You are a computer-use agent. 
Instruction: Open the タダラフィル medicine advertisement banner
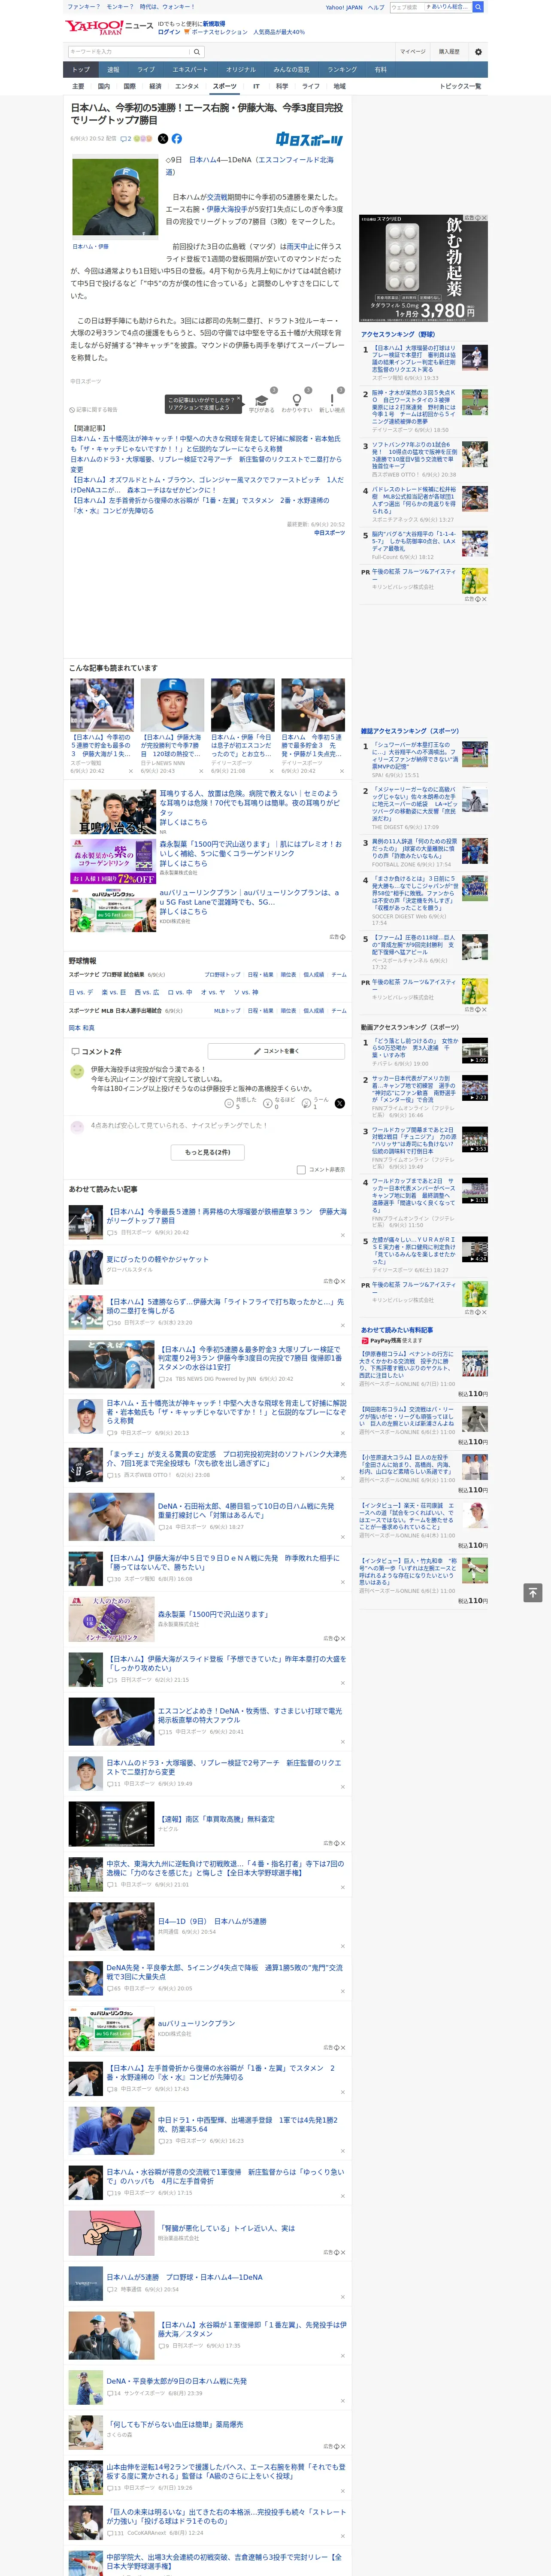[x=424, y=268]
